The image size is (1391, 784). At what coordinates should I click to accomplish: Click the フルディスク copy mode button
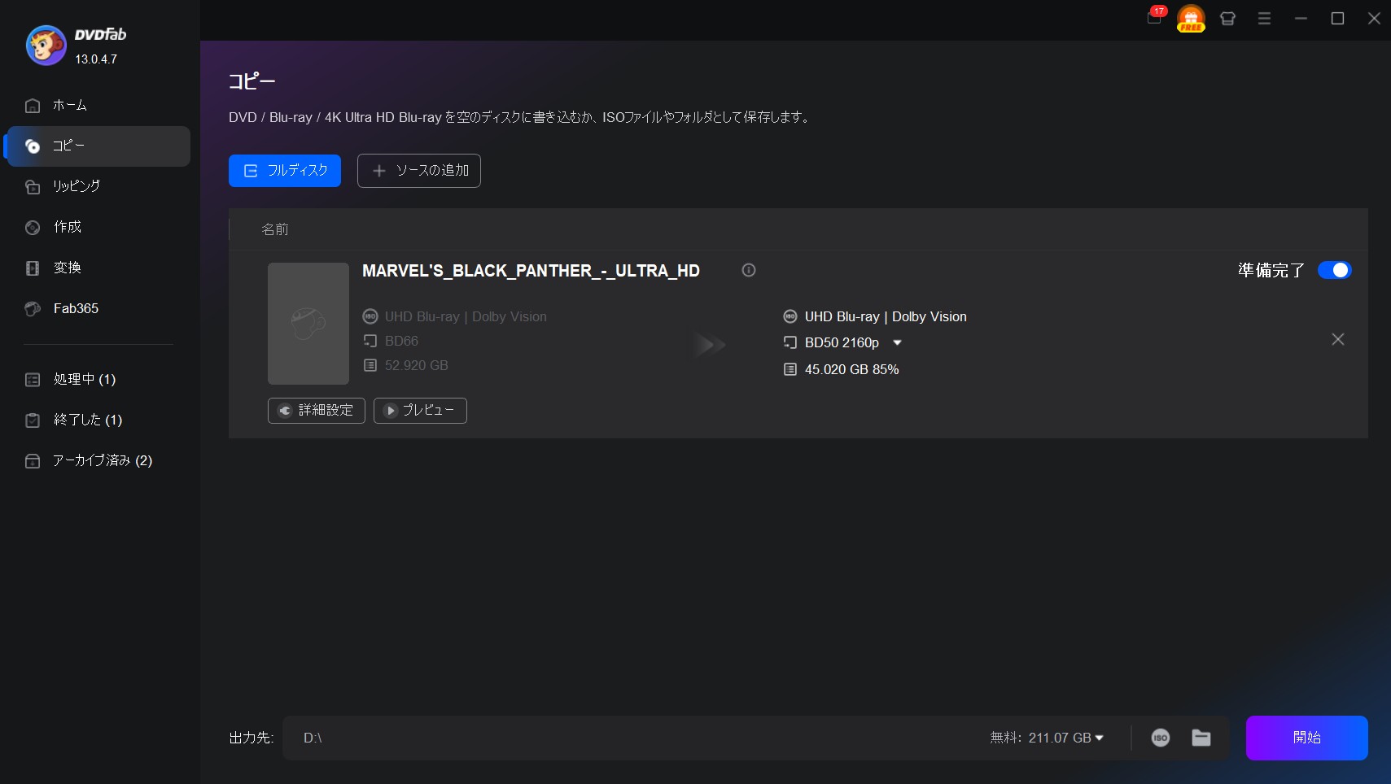(x=285, y=171)
